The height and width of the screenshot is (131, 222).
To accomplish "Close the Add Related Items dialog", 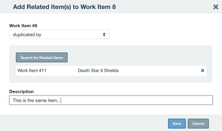I will pyautogui.click(x=216, y=7).
